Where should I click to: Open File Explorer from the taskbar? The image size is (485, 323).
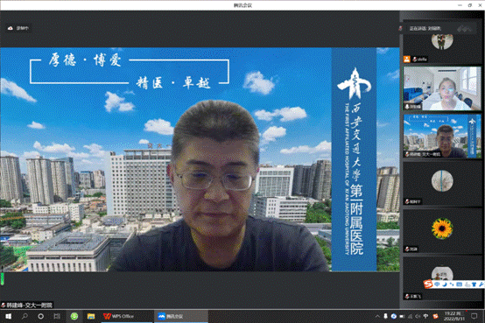[91, 316]
